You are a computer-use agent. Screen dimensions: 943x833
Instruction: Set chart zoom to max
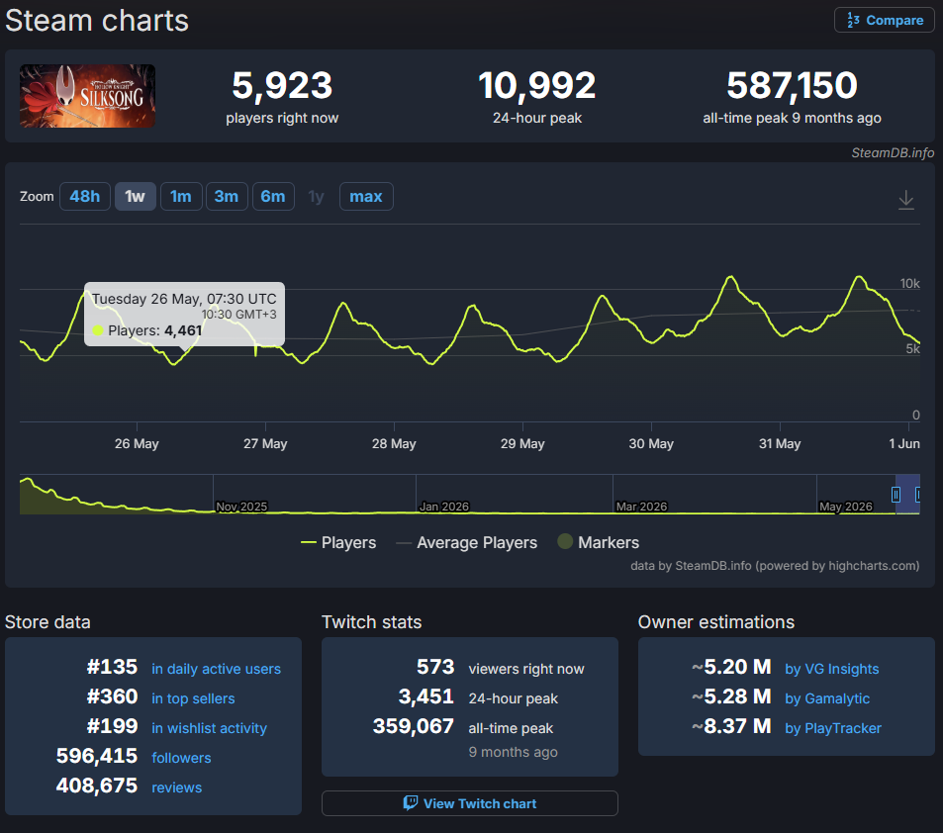coord(366,197)
